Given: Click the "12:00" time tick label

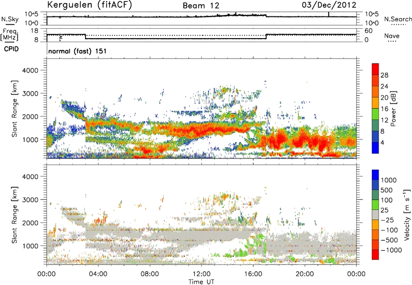Looking at the screenshot, I should (x=201, y=274).
